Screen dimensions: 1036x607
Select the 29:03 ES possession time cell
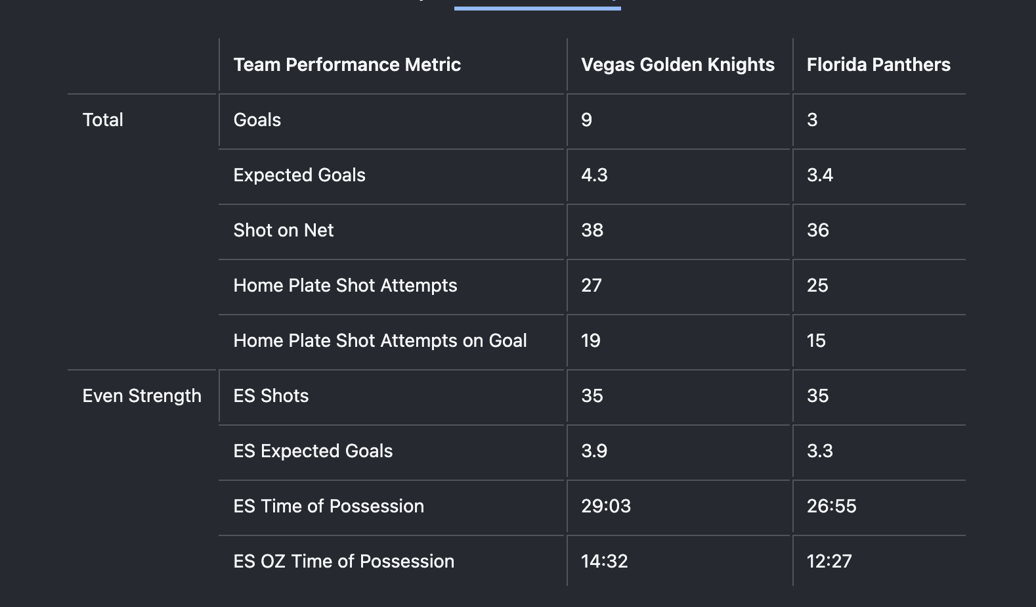(x=606, y=506)
